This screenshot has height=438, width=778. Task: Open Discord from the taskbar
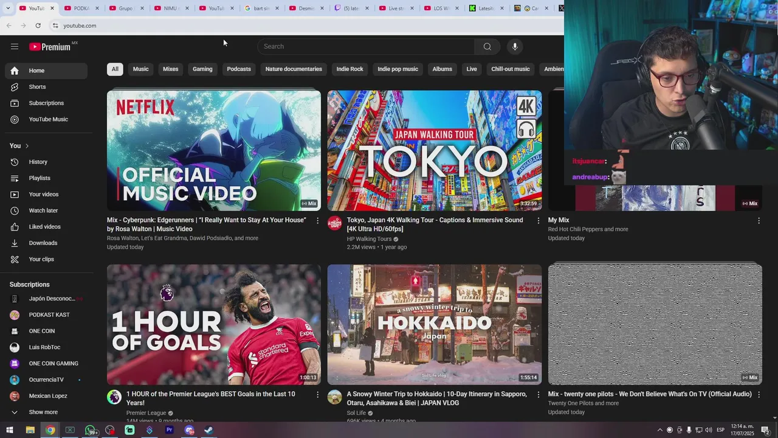[189, 430]
